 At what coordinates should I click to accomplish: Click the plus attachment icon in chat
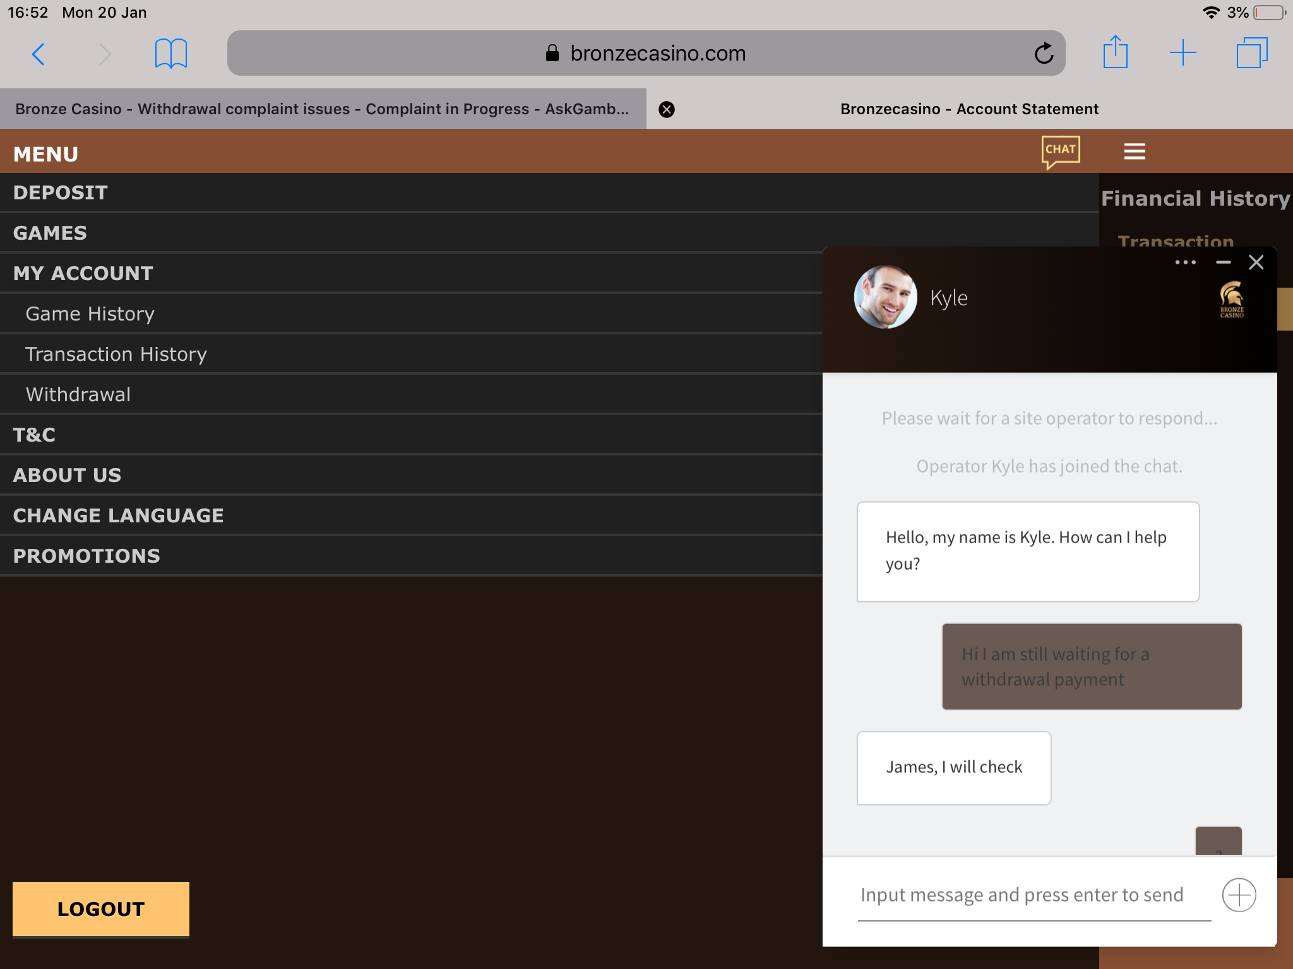[1239, 895]
